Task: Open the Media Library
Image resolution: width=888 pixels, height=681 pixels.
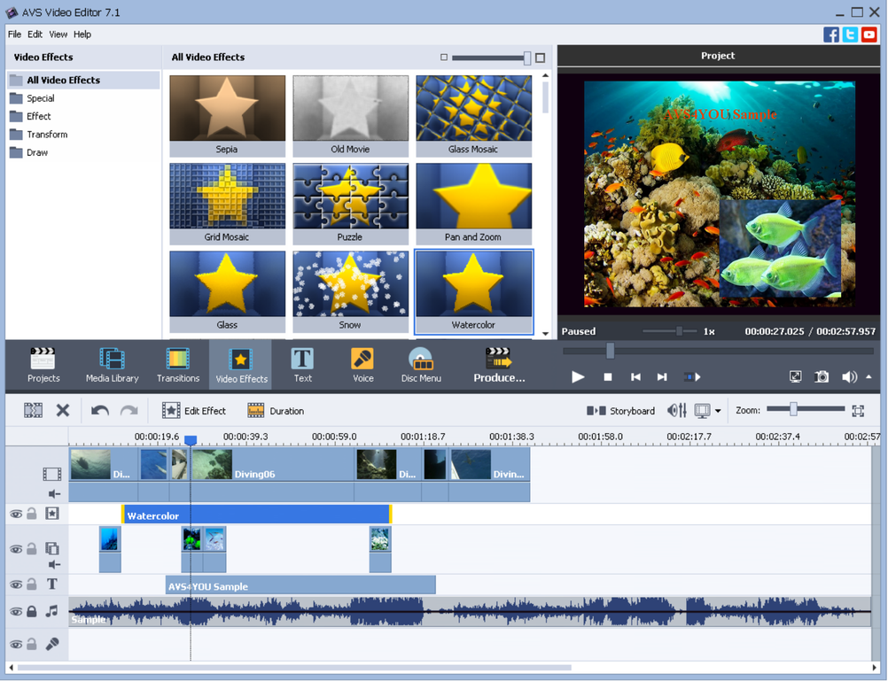Action: point(113,365)
